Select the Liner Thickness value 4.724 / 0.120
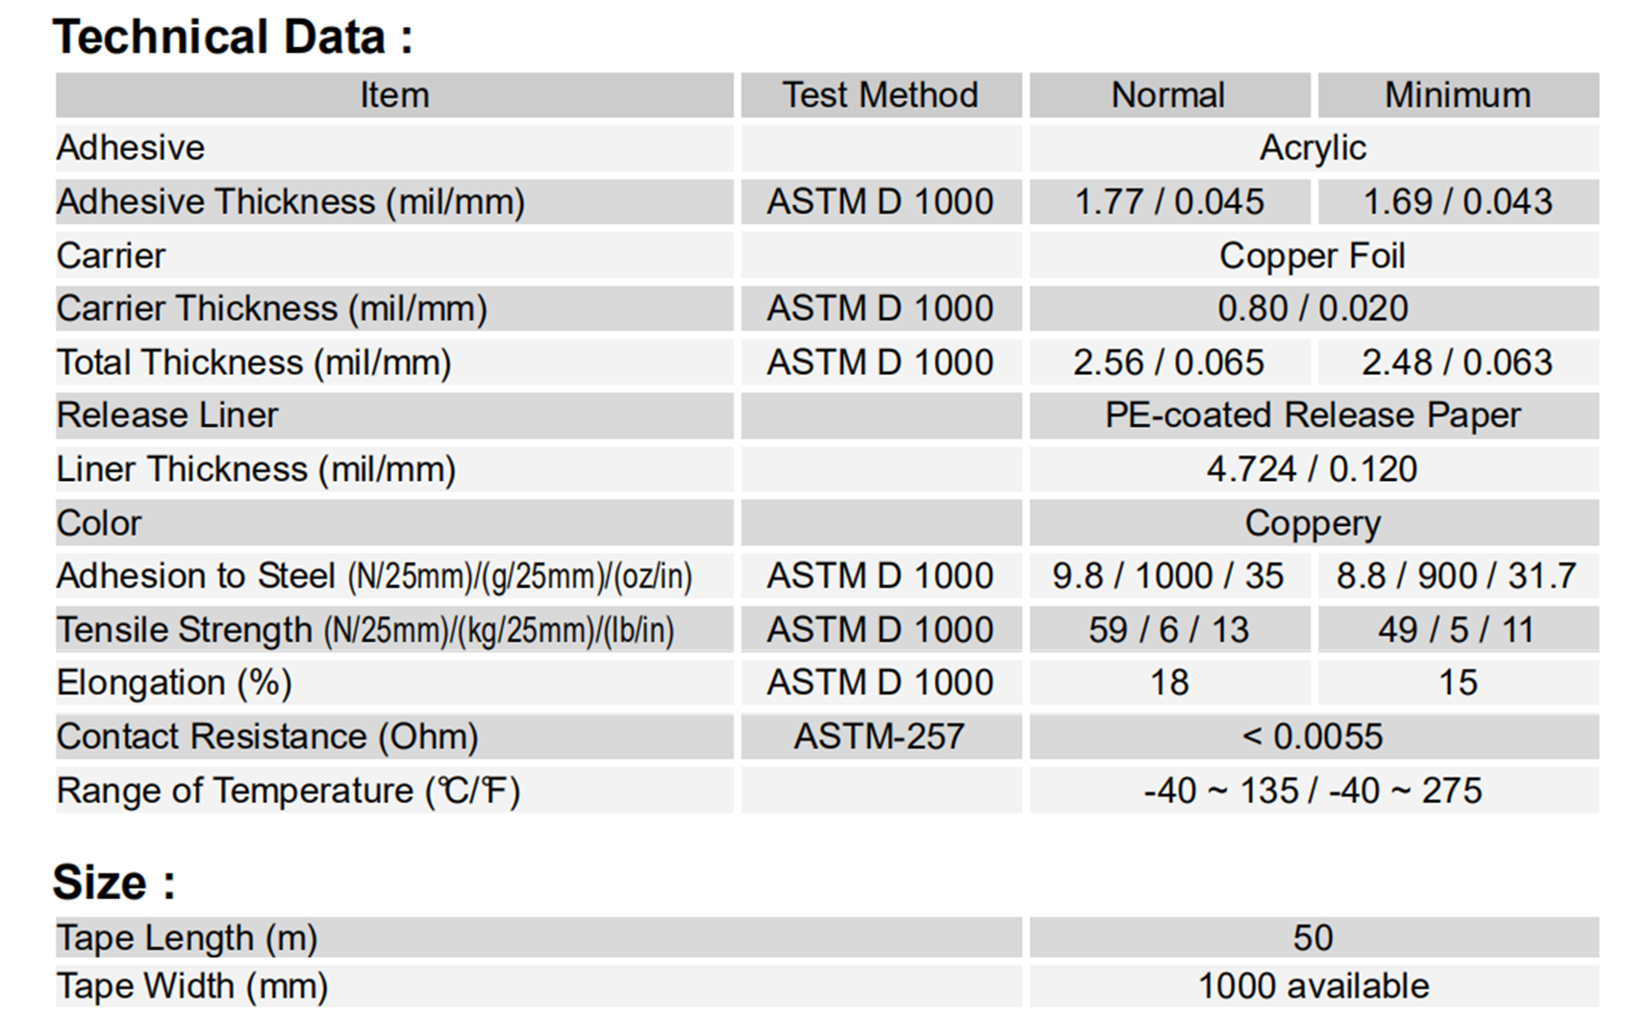Screen dimensions: 1627x1033 coord(1313,469)
